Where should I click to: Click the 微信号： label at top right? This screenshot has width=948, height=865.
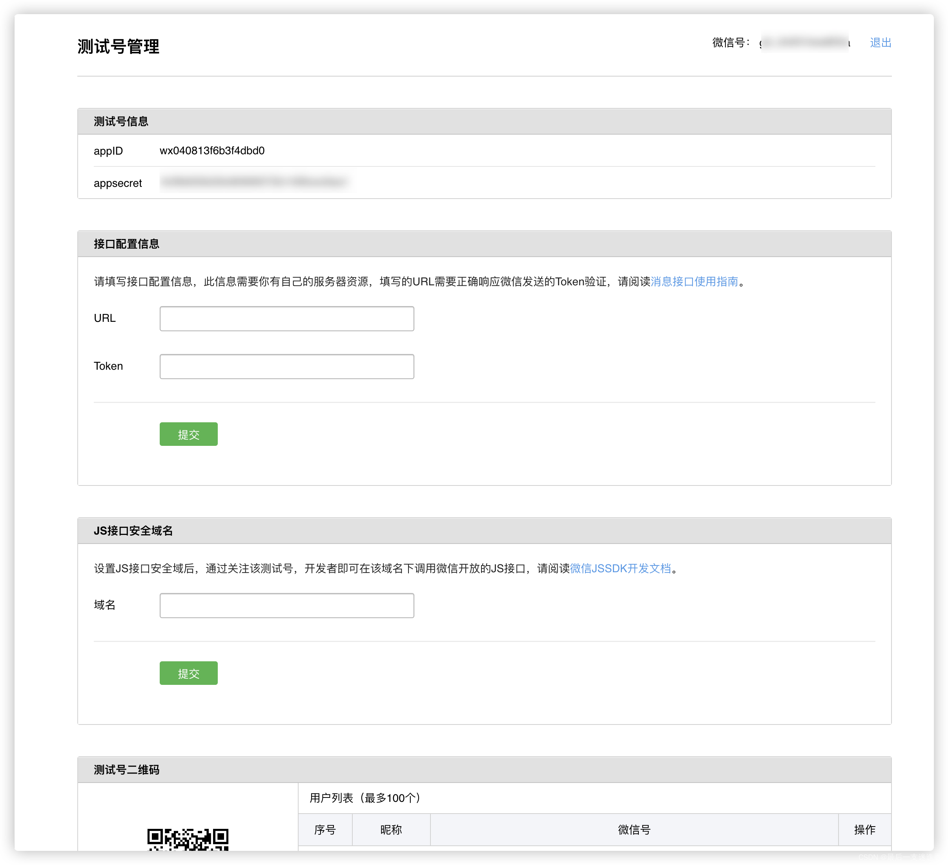click(x=731, y=43)
